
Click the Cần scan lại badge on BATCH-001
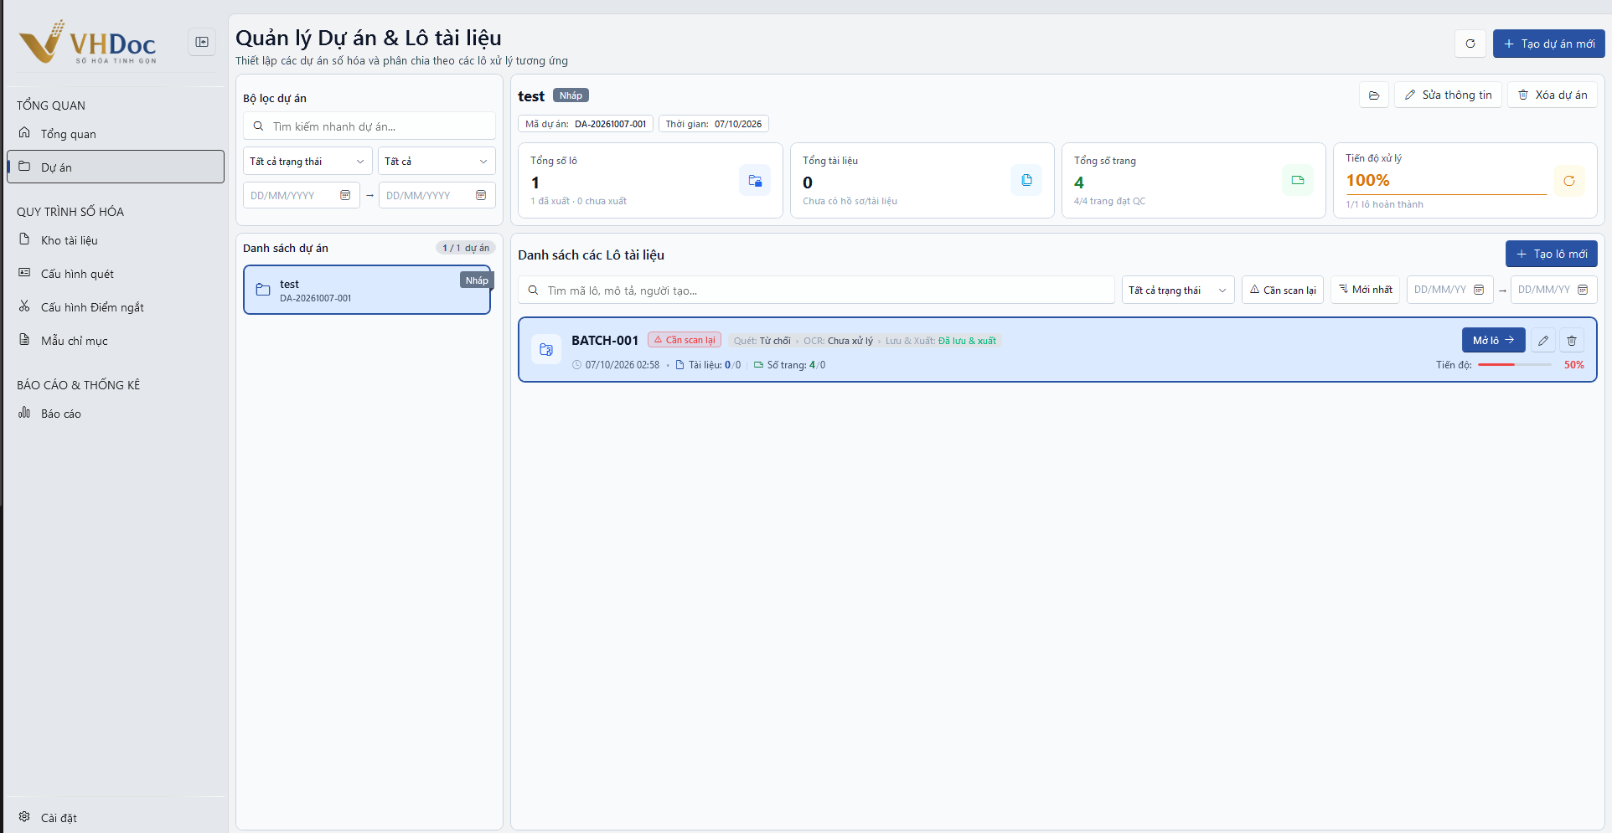685,340
